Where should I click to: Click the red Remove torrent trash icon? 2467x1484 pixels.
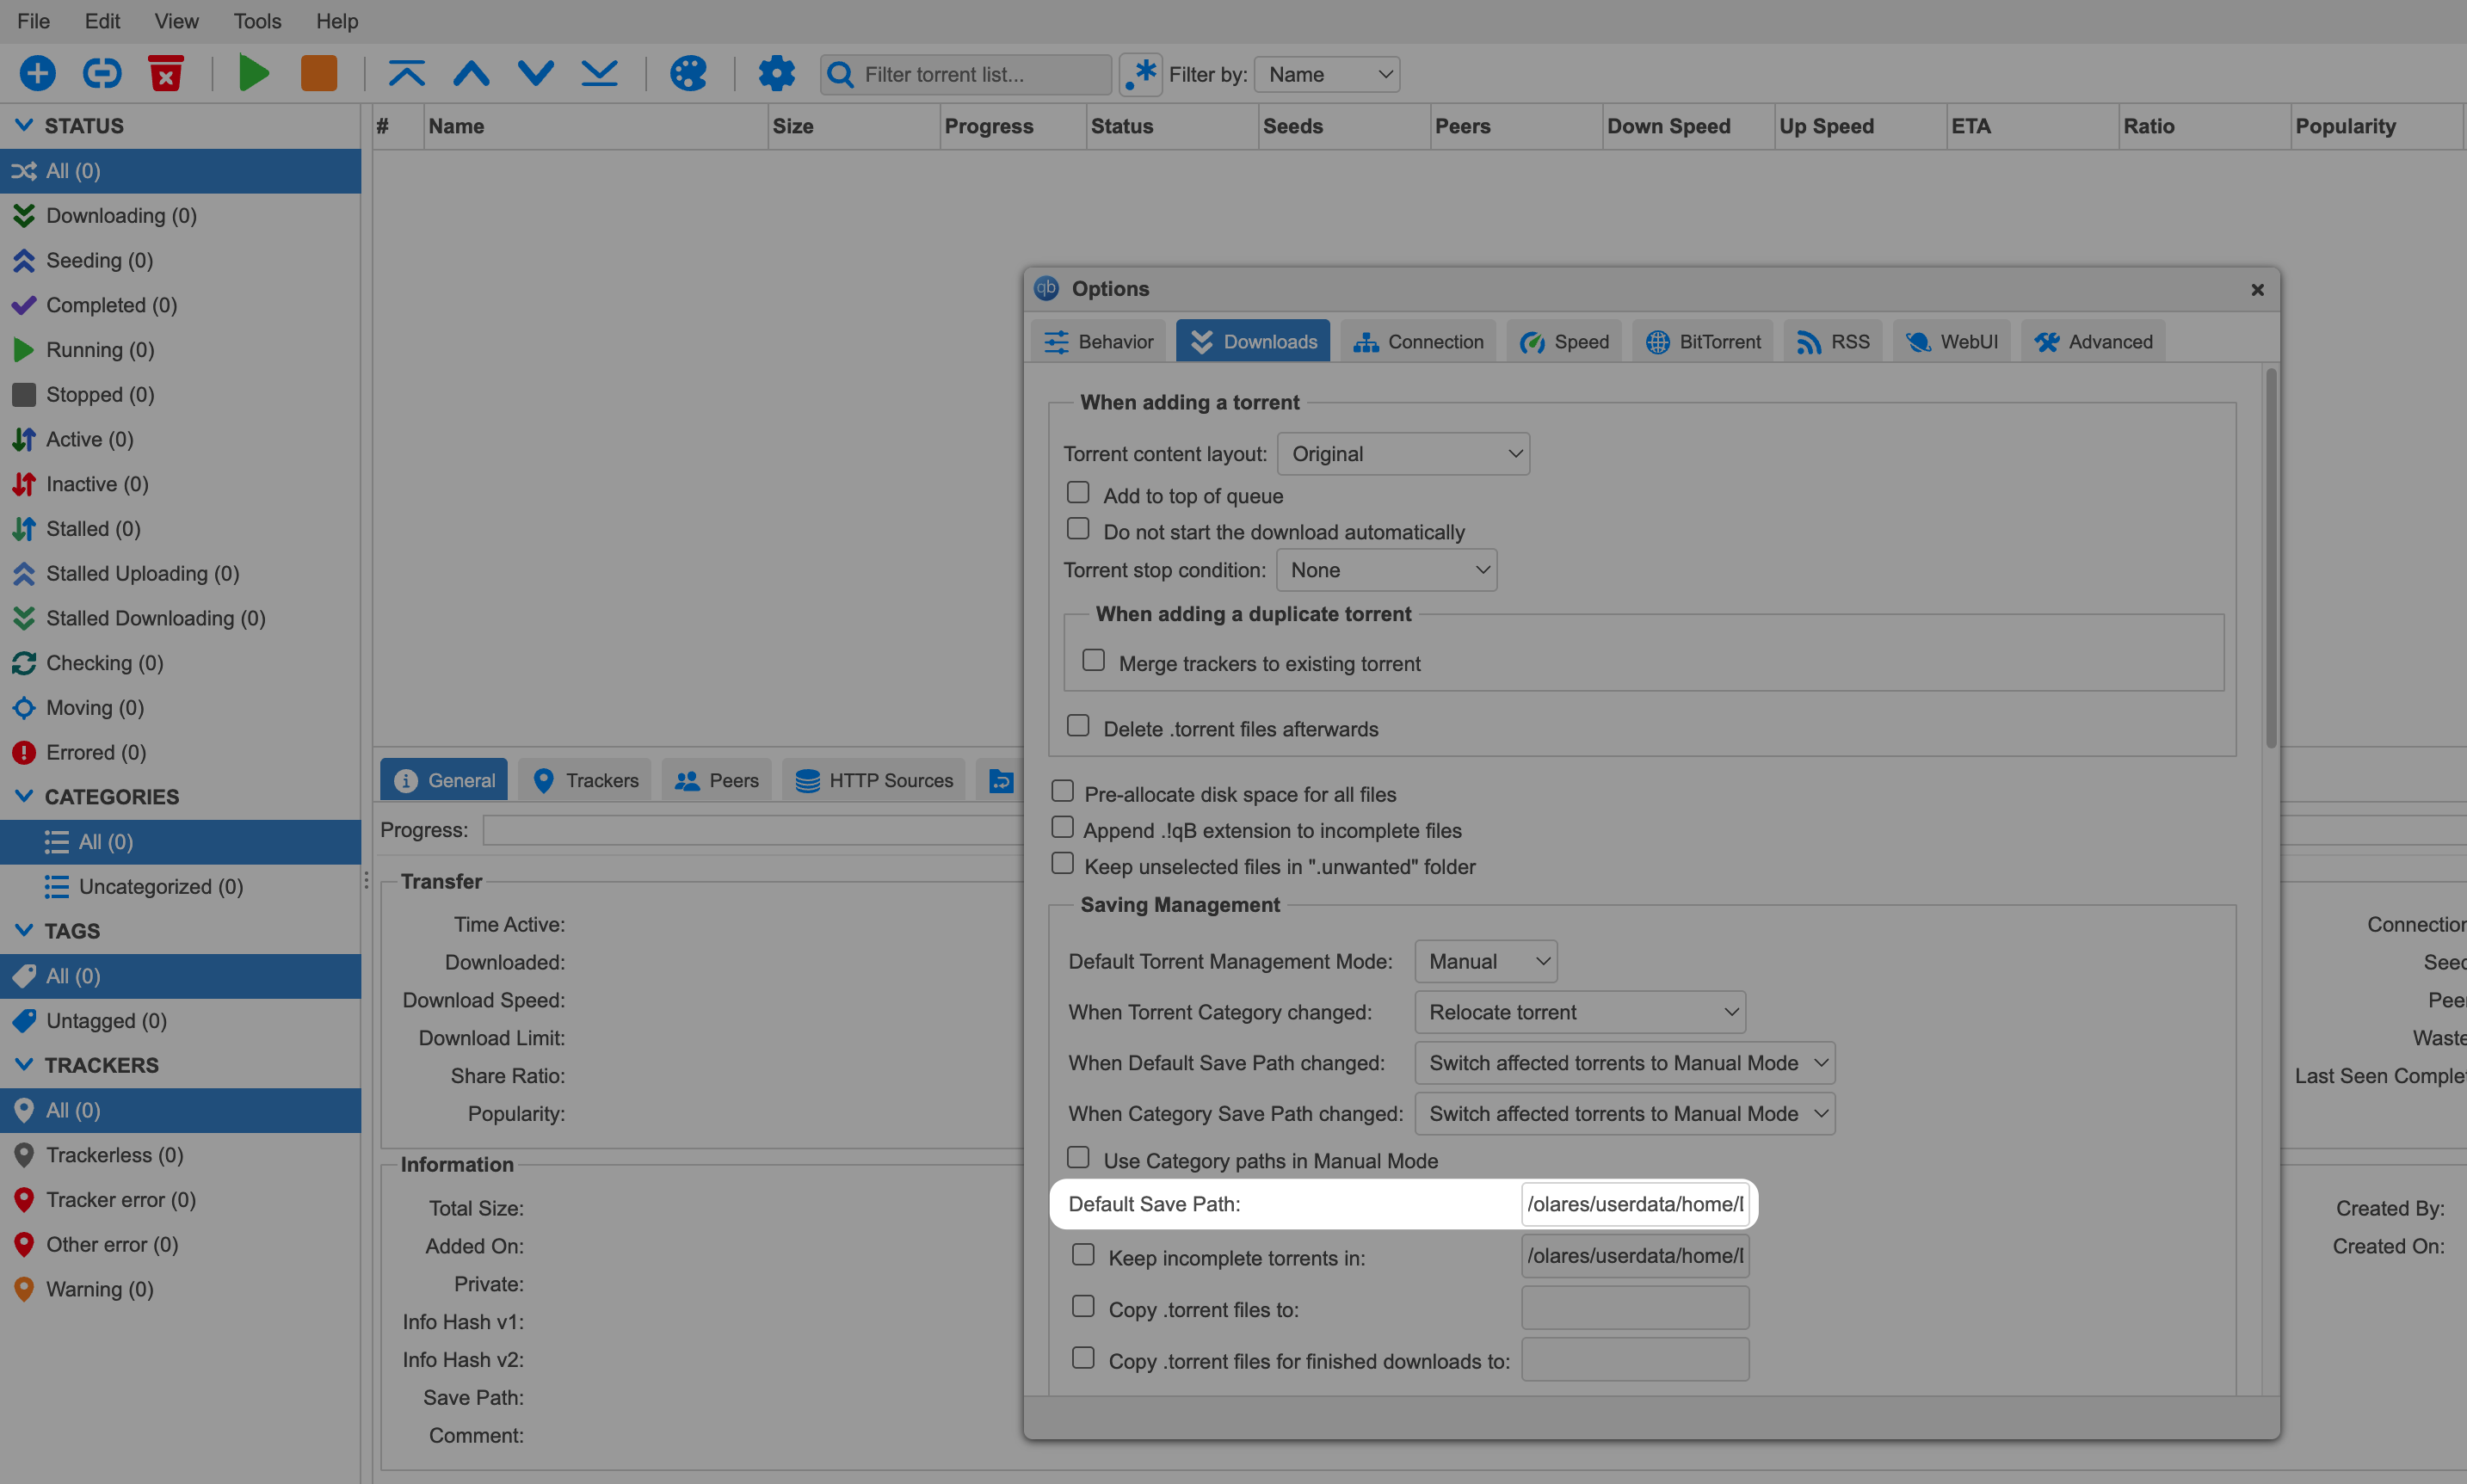click(x=166, y=74)
